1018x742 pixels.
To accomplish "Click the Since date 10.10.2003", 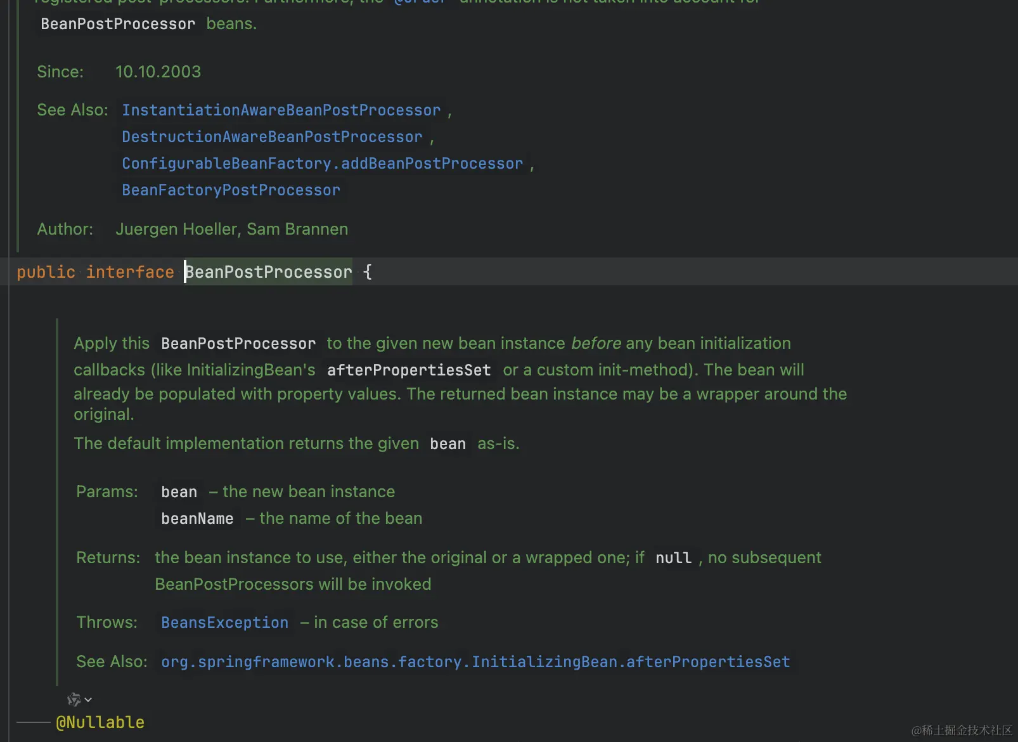I will tap(158, 72).
